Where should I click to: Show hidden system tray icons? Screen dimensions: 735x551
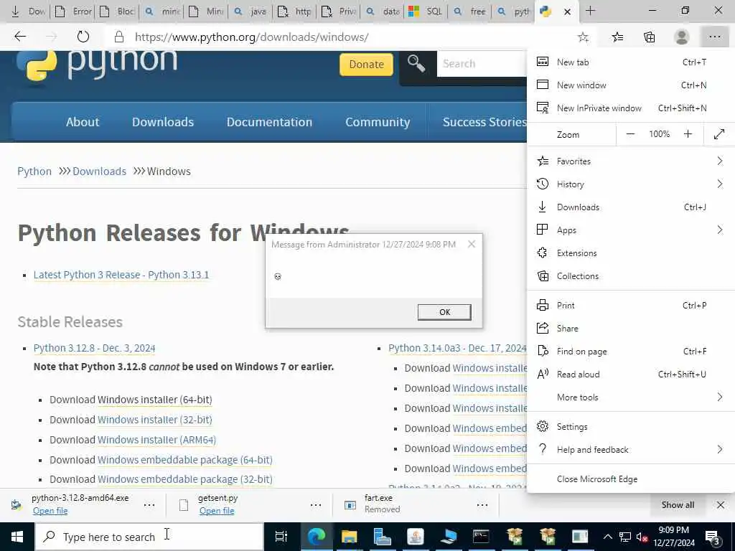click(607, 537)
